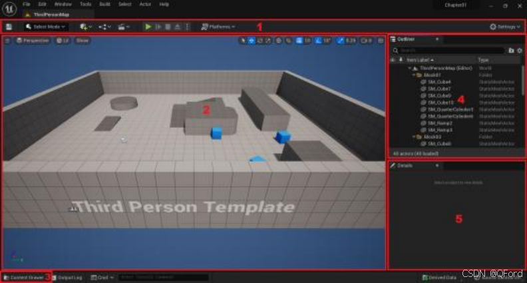Screen dimensions: 527x283
Task: Click the Lit view mode button
Action: tap(63, 41)
